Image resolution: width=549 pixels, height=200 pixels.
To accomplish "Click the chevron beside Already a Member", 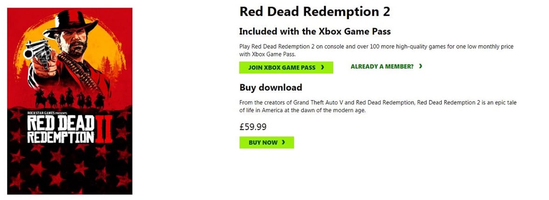I will 421,67.
